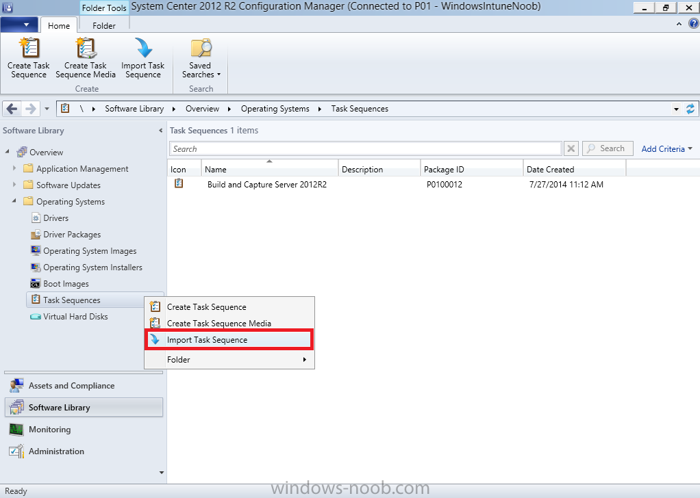Click Software Library in the breadcrumb path
Screen dimensions: 700x498
(134, 109)
